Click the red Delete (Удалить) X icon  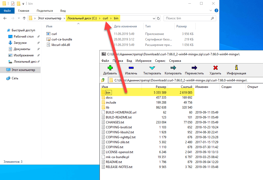pos(215,68)
